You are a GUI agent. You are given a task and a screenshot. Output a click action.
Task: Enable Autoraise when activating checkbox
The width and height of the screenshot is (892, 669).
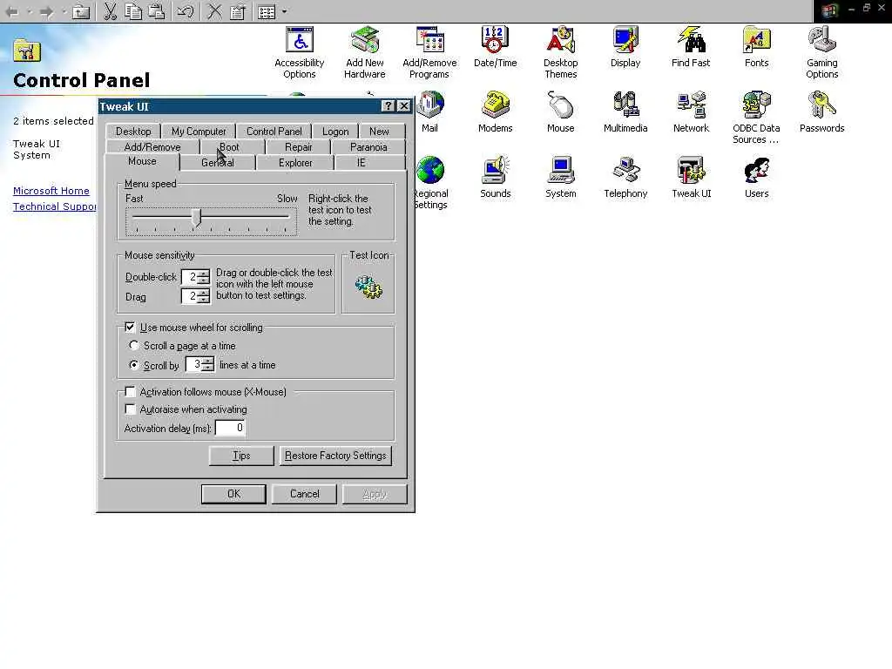(130, 409)
